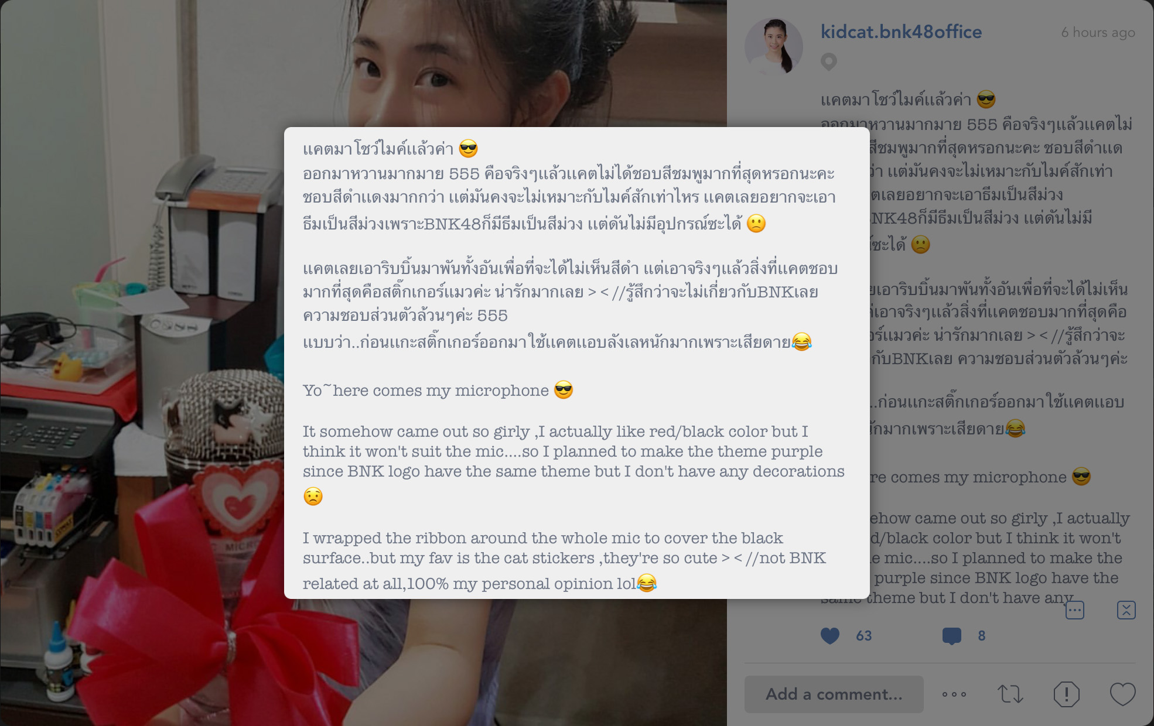This screenshot has width=1154, height=726.
Task: Click the '6 hours ago' timestamp
Action: point(1098,33)
